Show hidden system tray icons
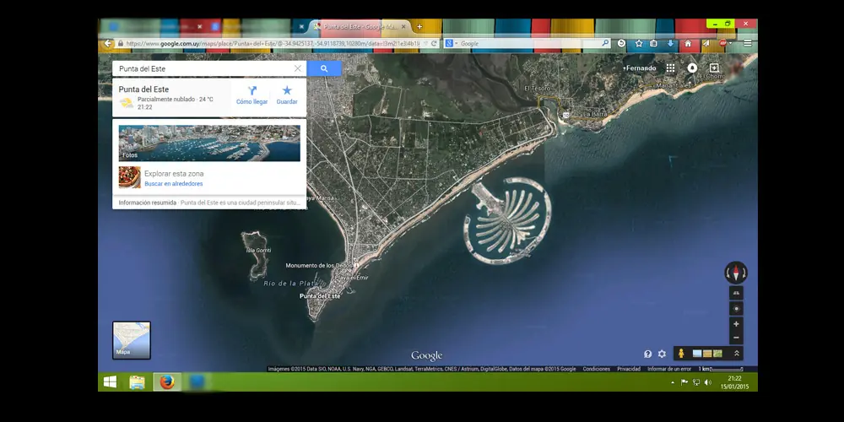844x422 pixels. (x=673, y=382)
